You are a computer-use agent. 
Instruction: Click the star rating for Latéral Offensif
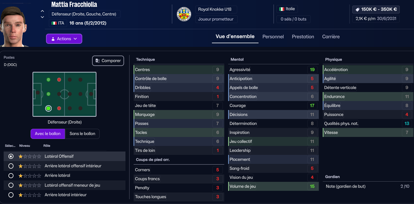click(x=29, y=156)
